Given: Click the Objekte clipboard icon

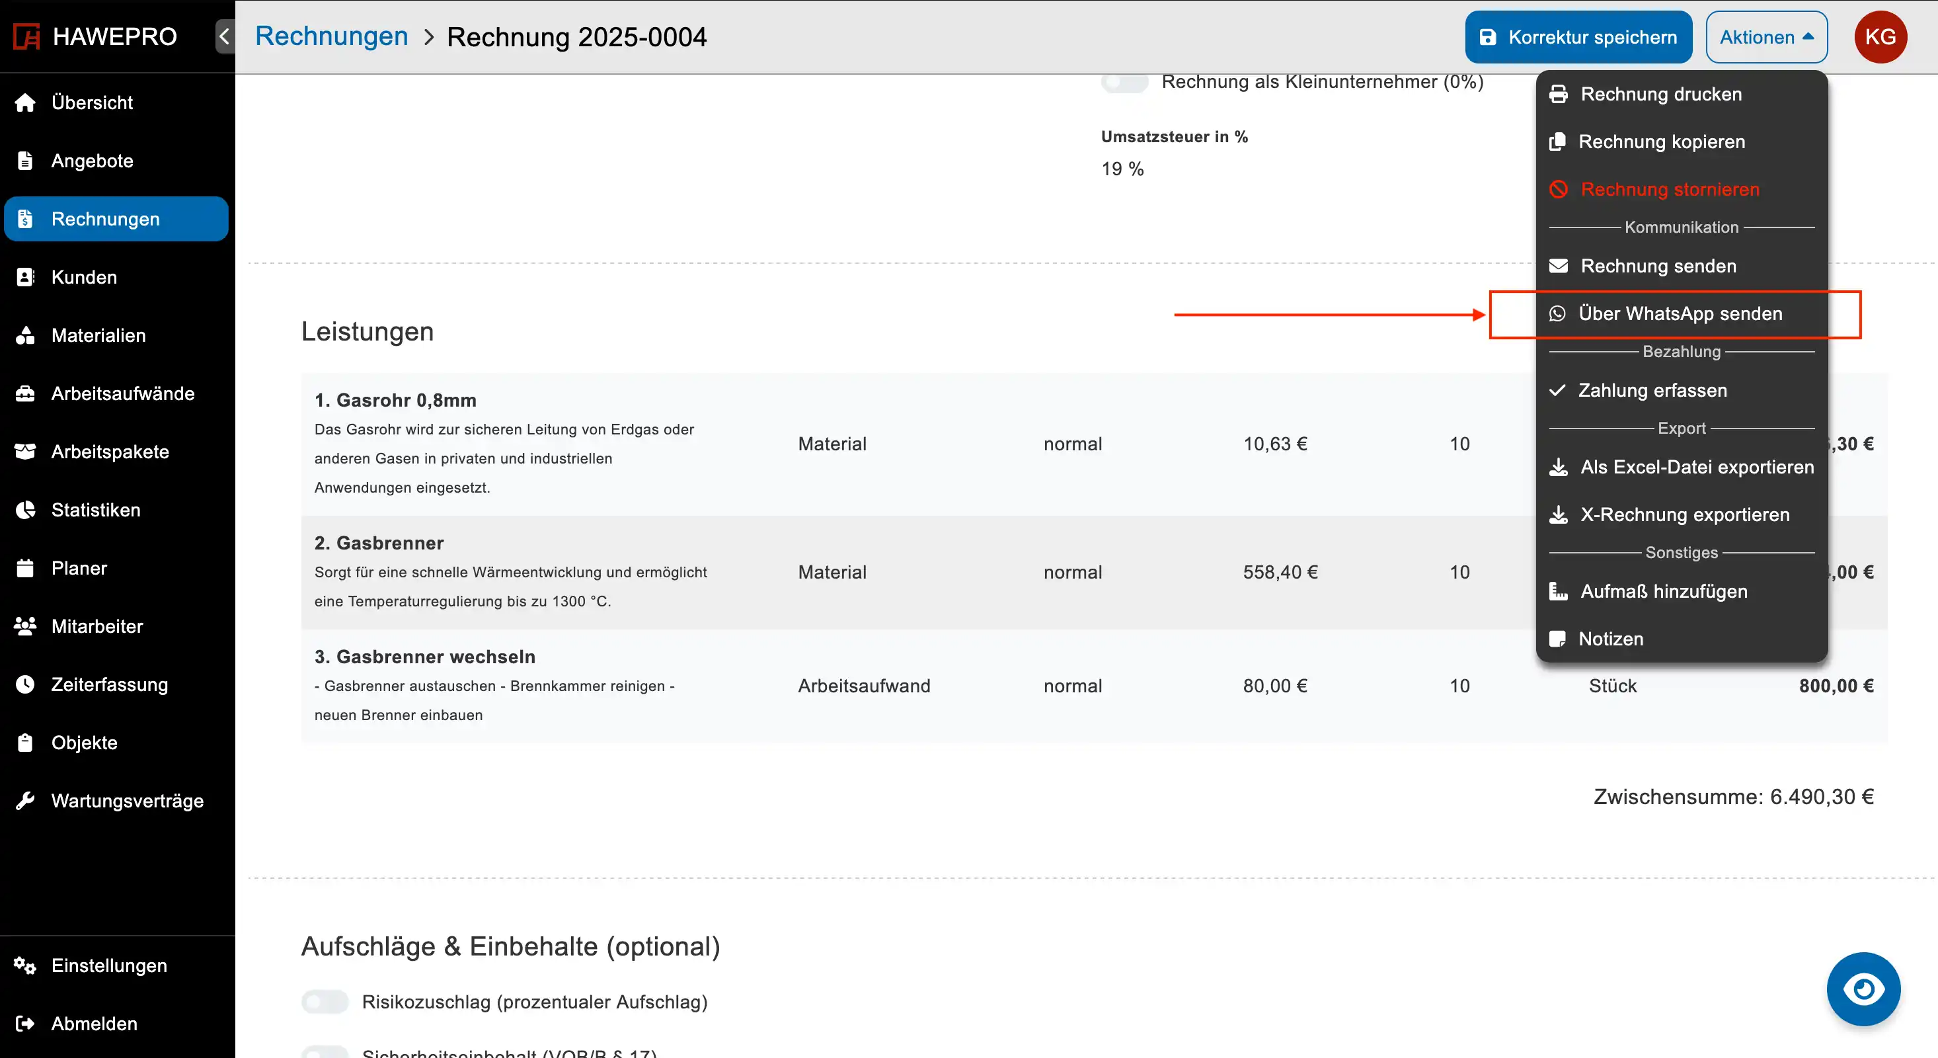Looking at the screenshot, I should coord(26,743).
